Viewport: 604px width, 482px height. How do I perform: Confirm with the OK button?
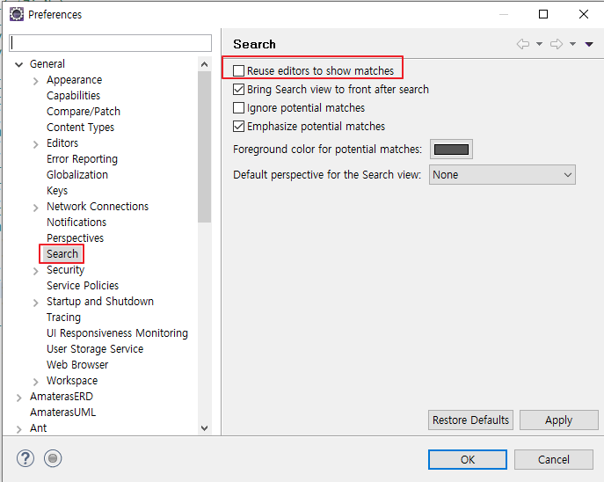click(468, 460)
